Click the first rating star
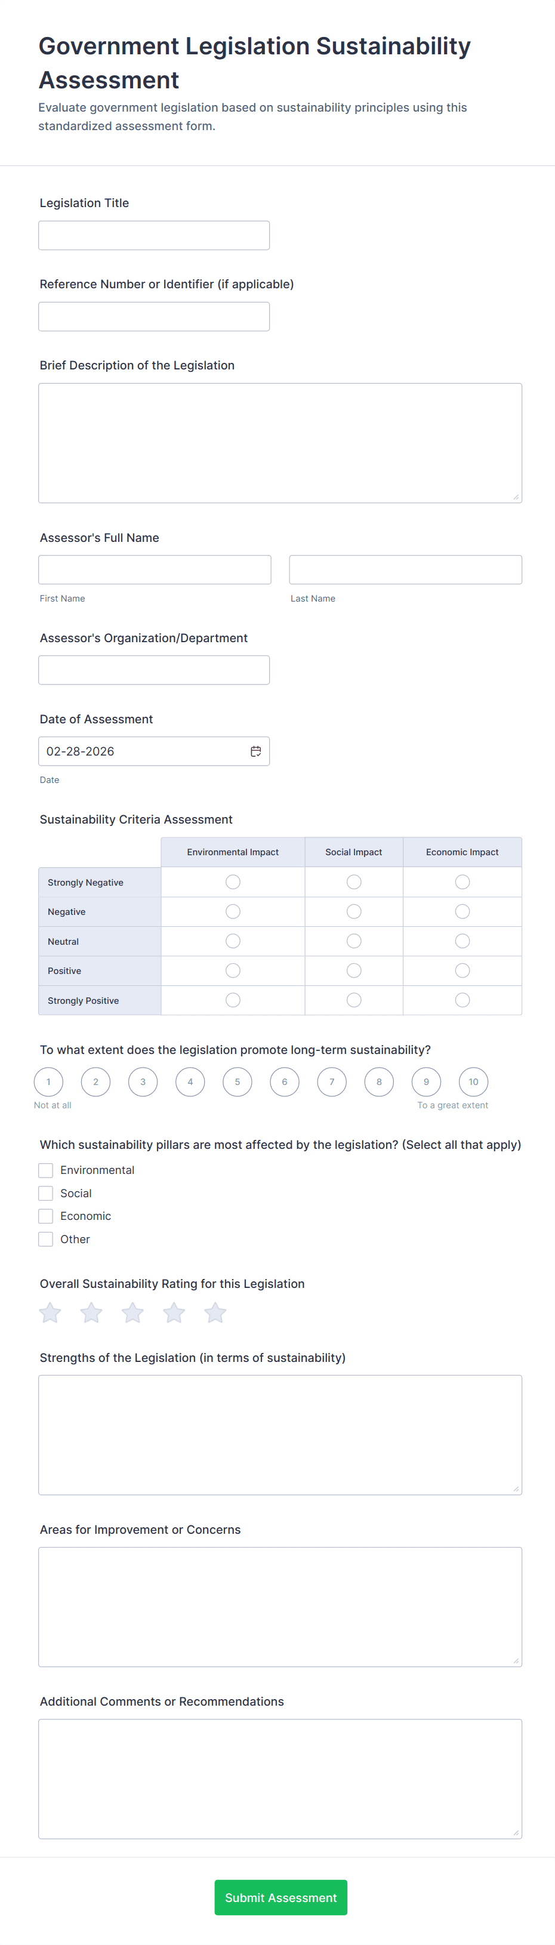 tap(50, 1313)
